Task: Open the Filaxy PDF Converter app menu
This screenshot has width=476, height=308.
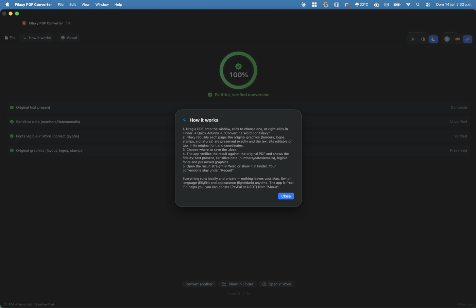Action: [33, 5]
